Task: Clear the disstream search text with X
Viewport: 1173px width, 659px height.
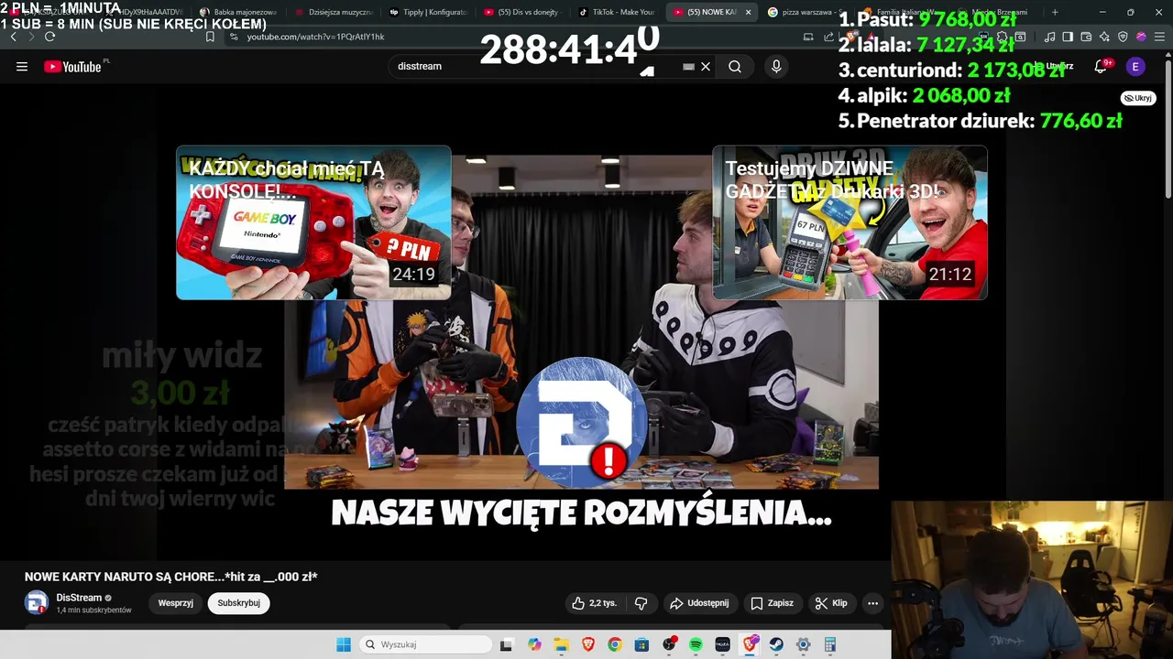Action: [706, 67]
